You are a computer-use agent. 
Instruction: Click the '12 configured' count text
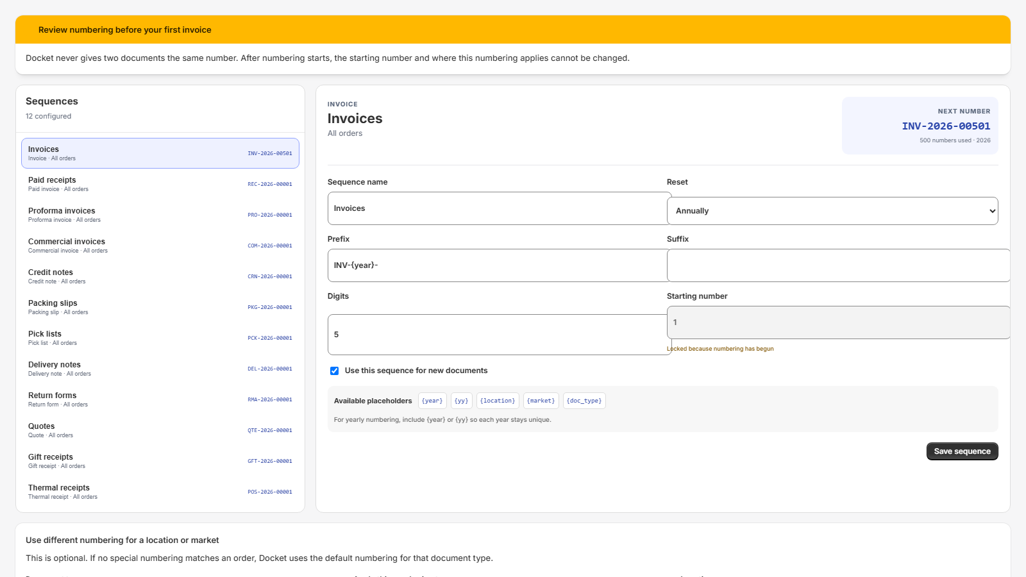[49, 116]
